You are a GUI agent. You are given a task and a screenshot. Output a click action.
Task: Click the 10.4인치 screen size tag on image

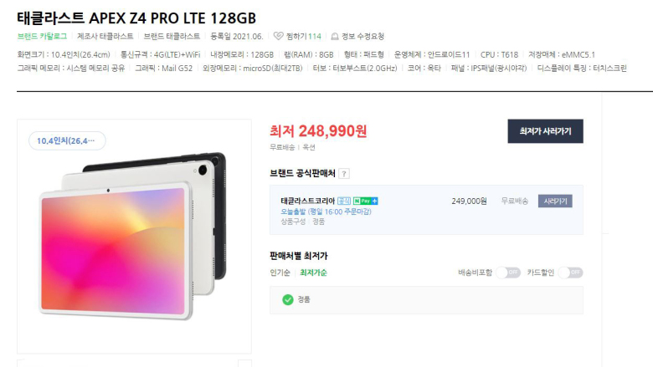click(x=67, y=141)
